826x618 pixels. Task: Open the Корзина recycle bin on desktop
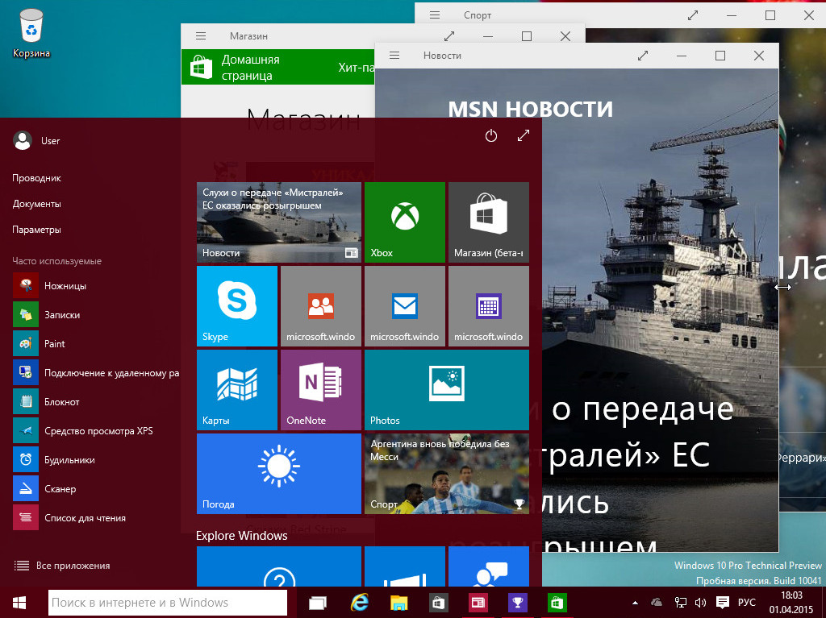tap(31, 33)
